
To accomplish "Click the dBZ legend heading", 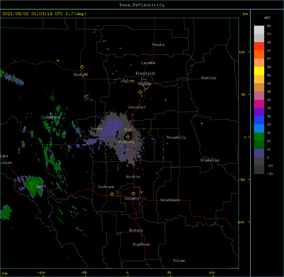I will (x=267, y=17).
